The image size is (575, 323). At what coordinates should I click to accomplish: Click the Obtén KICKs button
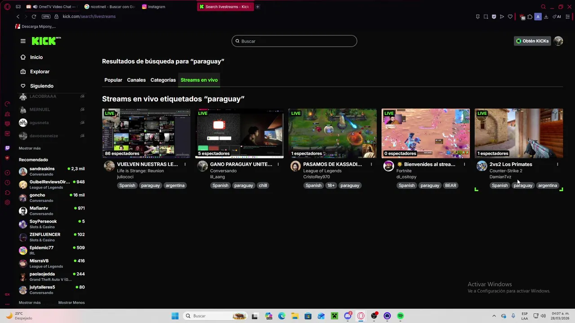point(532,41)
